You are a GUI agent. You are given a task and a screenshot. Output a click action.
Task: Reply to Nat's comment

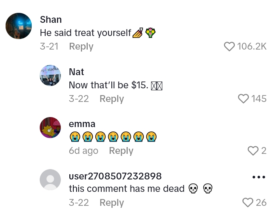[111, 99]
